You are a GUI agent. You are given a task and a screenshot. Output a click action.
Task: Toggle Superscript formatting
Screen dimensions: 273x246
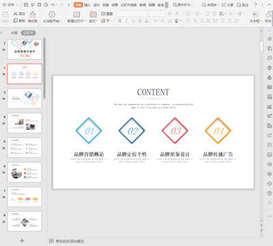[x=156, y=20]
